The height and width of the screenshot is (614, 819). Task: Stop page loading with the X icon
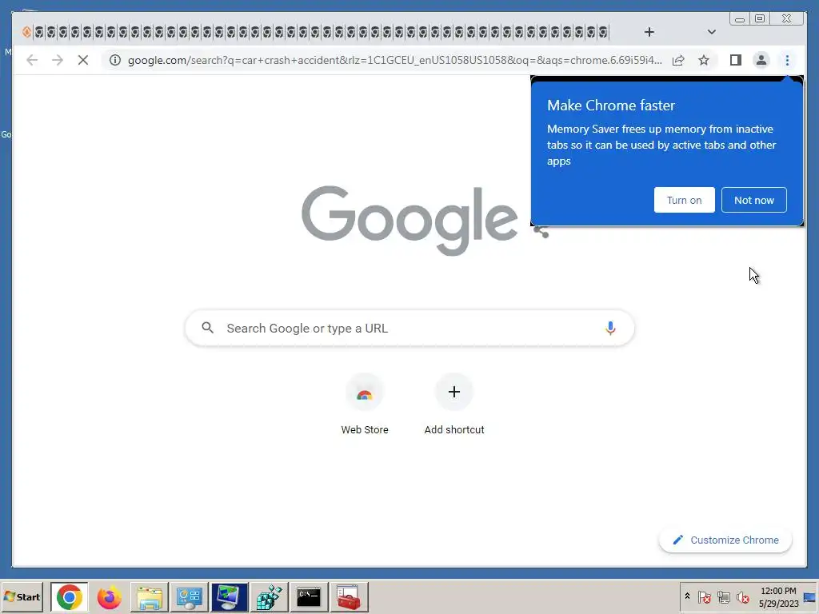(x=82, y=60)
